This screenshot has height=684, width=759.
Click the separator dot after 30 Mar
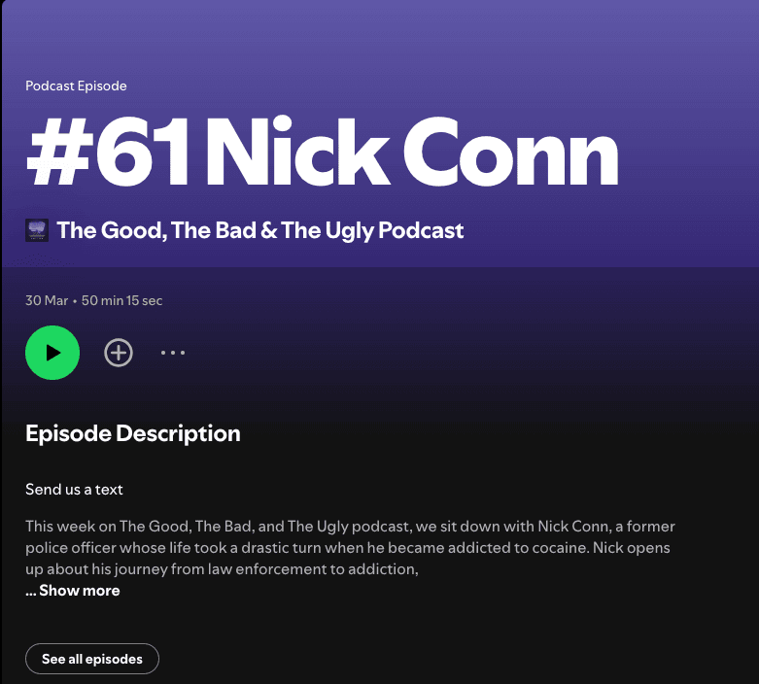(75, 301)
